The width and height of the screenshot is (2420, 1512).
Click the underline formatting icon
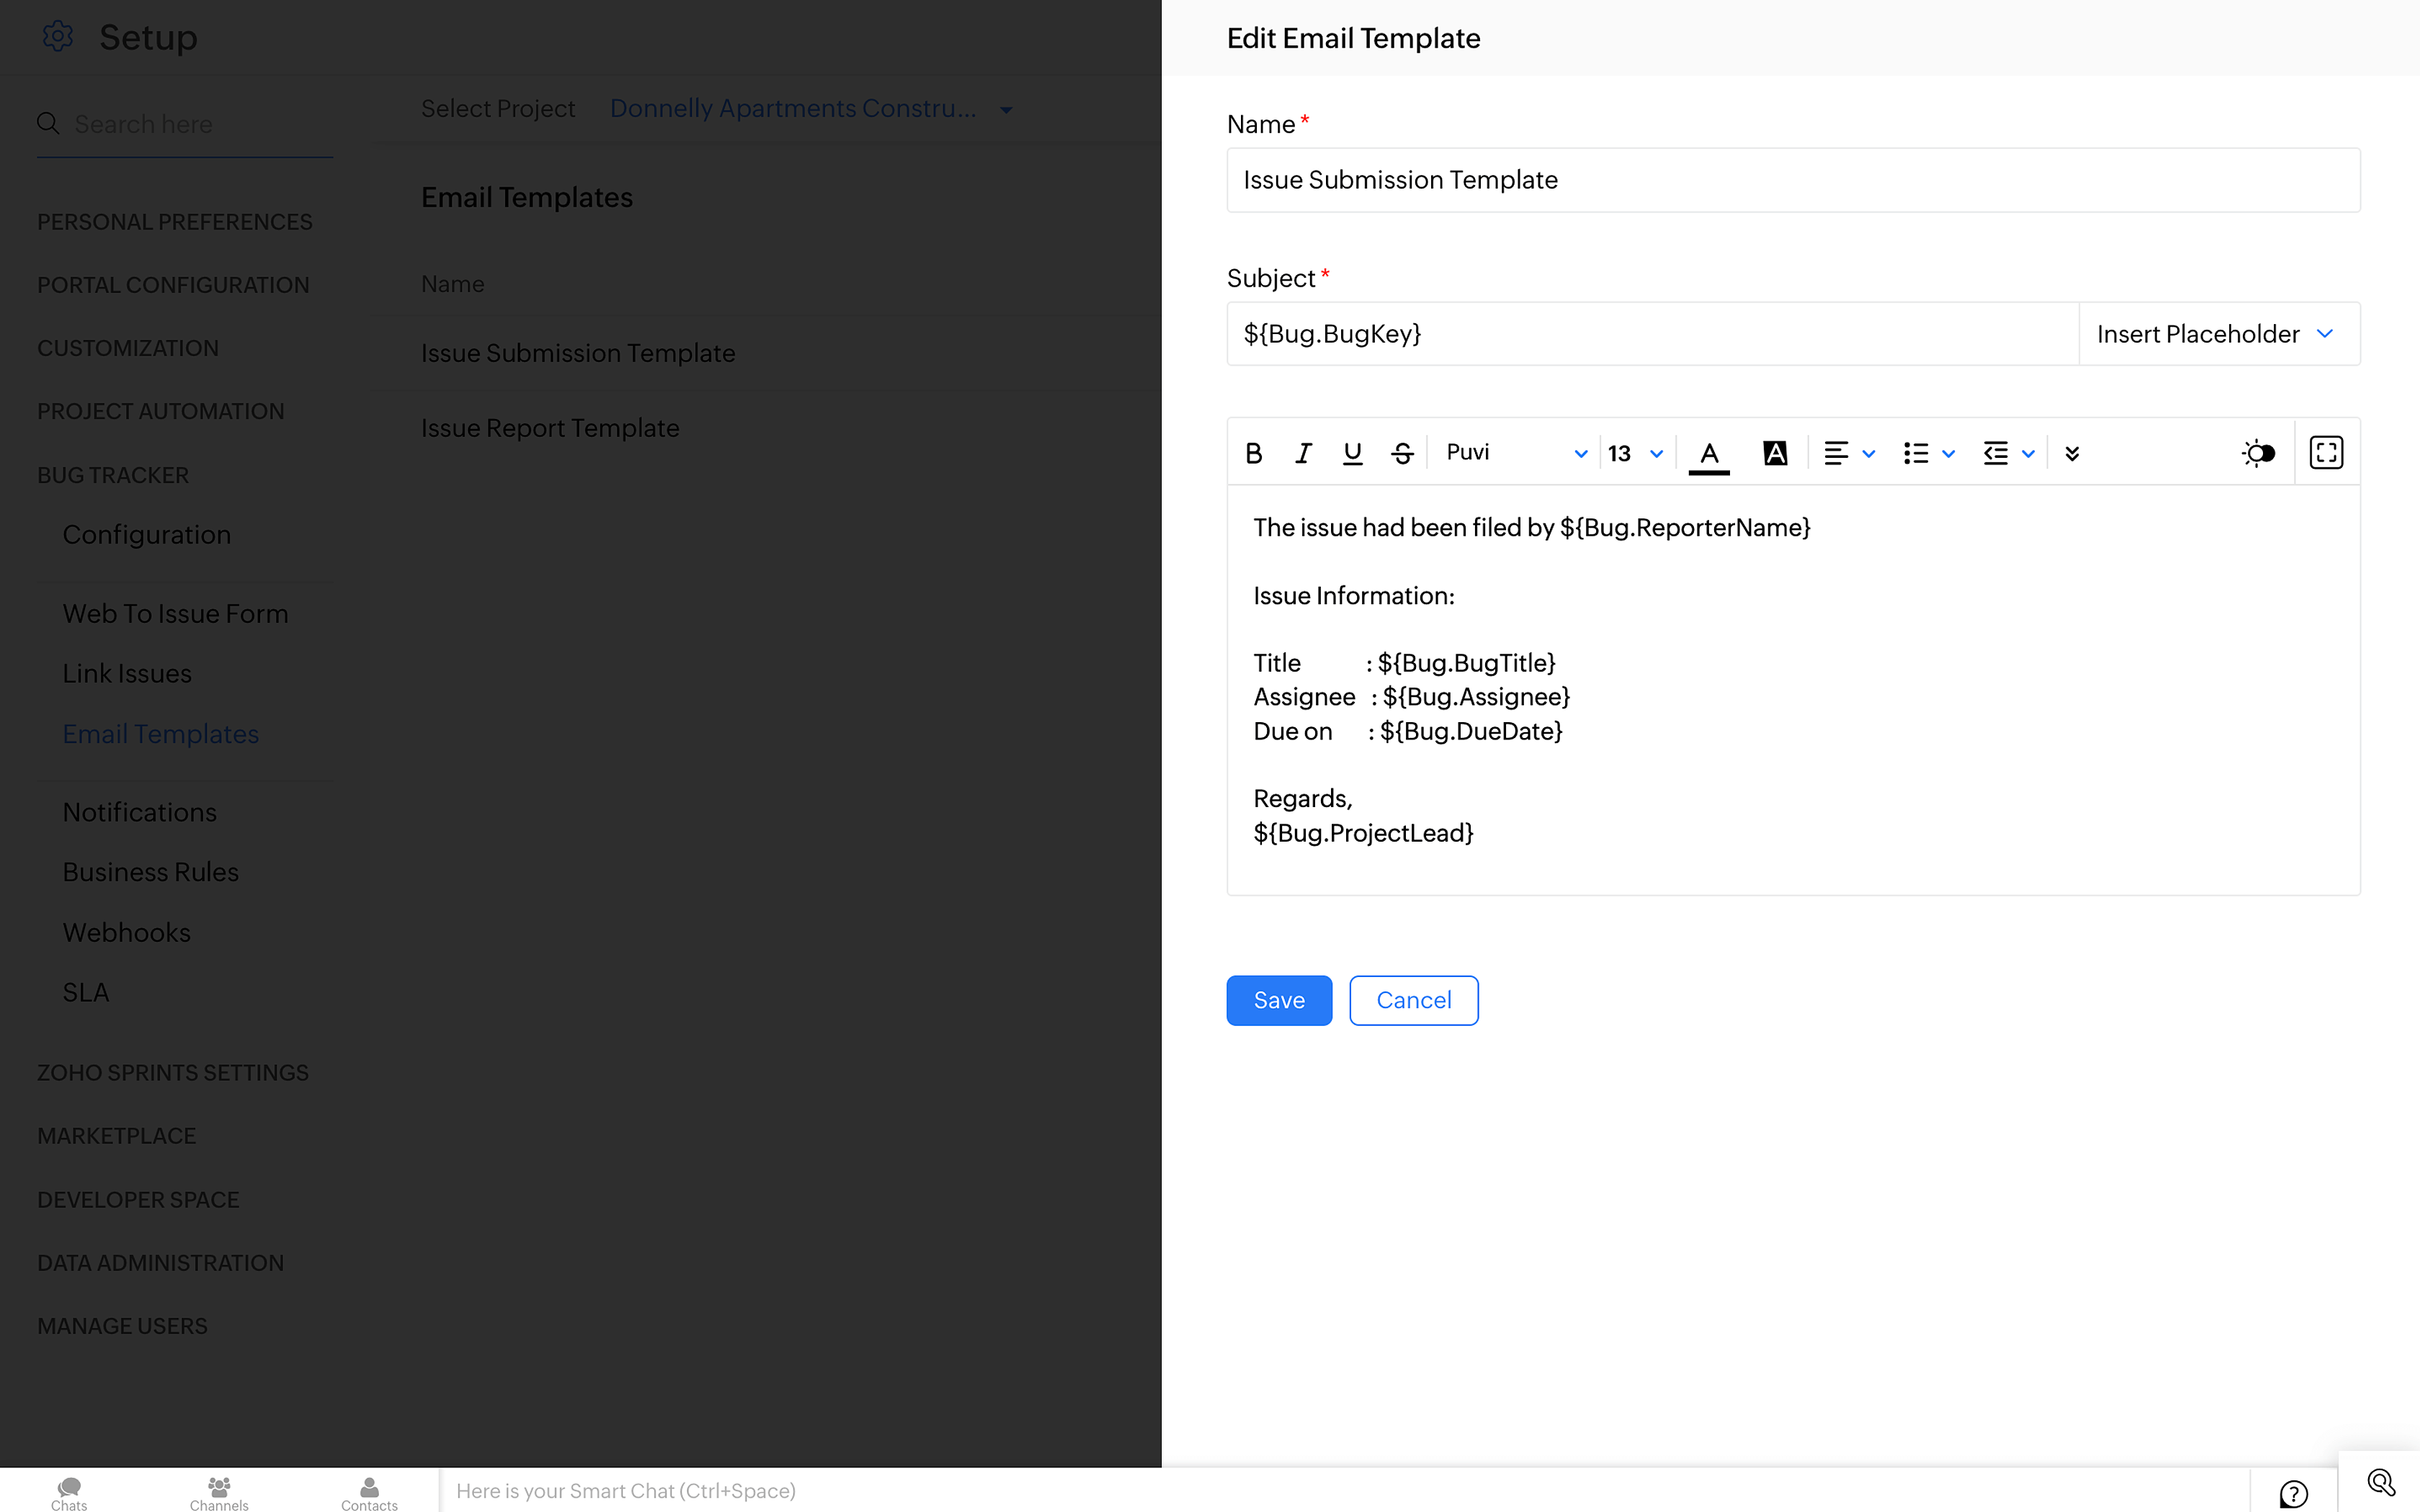point(1352,453)
